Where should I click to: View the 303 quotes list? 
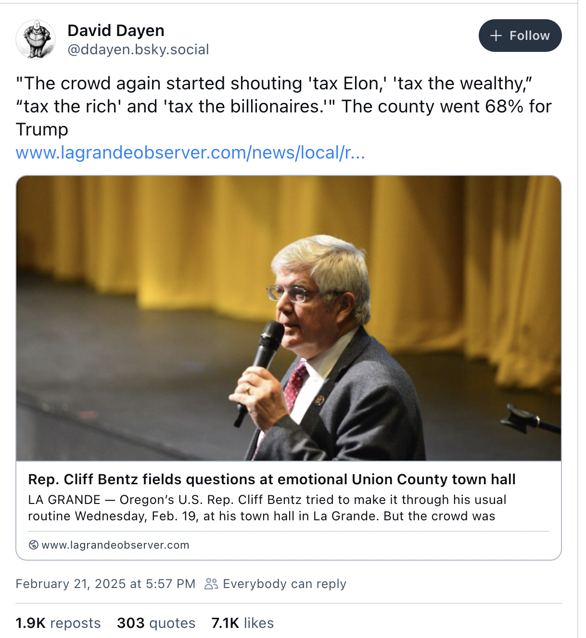[156, 623]
